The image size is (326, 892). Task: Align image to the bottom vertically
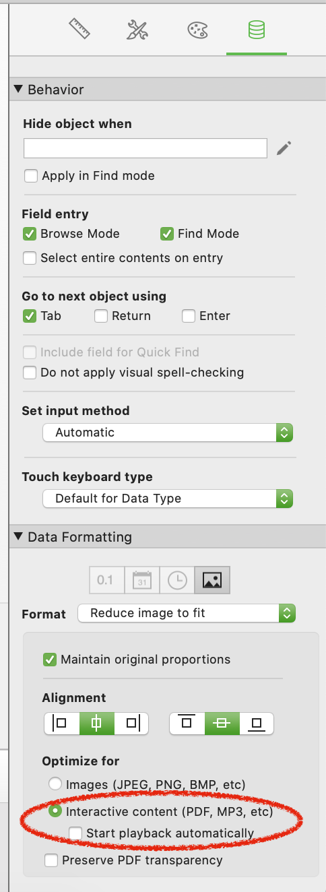pyautogui.click(x=256, y=724)
